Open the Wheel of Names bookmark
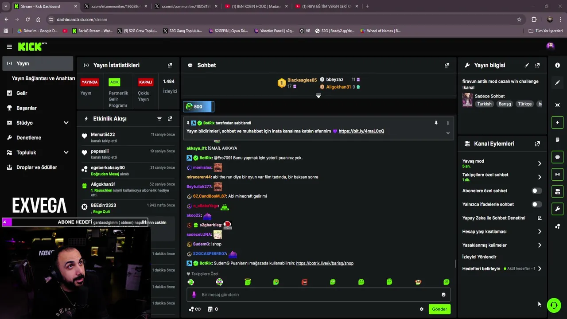The image size is (567, 319). coord(381,31)
